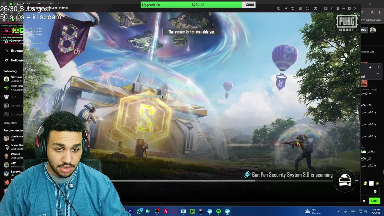This screenshot has width=384, height=216.
Task: Click the microphone icon in system tray
Action: click(346, 211)
